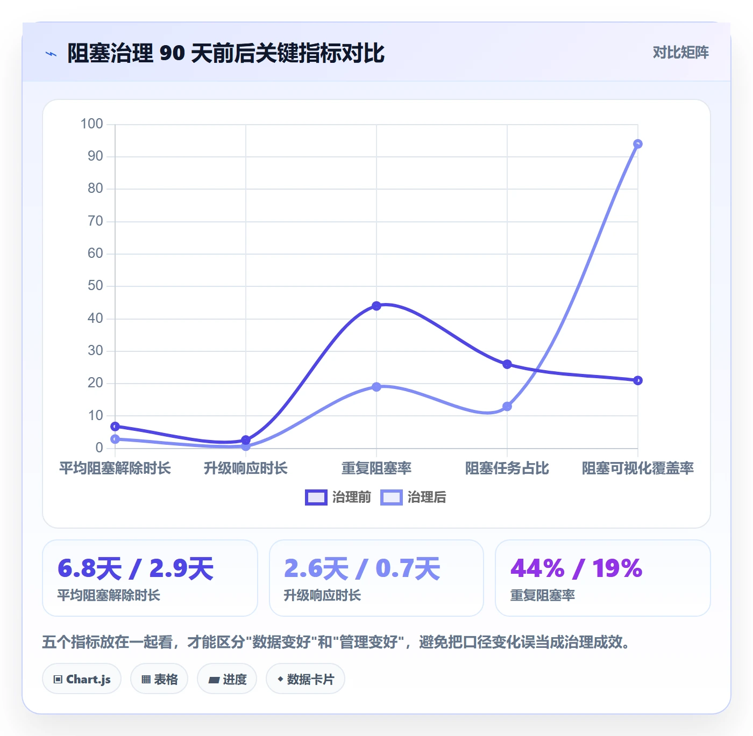Click x-axis label 升级响应时长

pos(246,468)
